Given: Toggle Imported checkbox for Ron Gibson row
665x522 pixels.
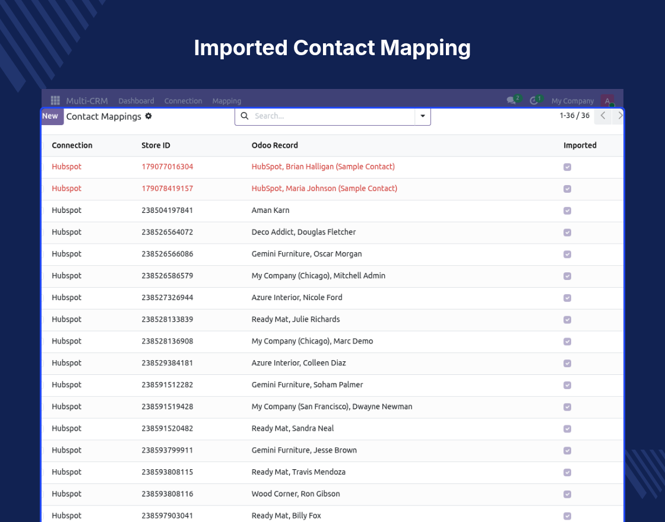Looking at the screenshot, I should [x=568, y=495].
